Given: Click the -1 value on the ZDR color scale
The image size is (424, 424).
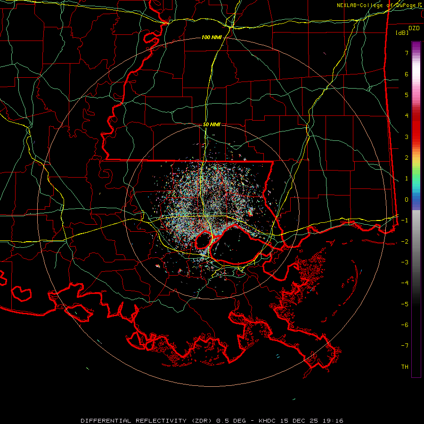Looking at the screenshot, I should tap(405, 220).
